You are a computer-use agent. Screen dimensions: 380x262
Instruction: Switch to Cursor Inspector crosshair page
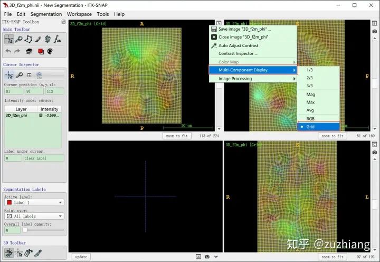[x=9, y=75]
